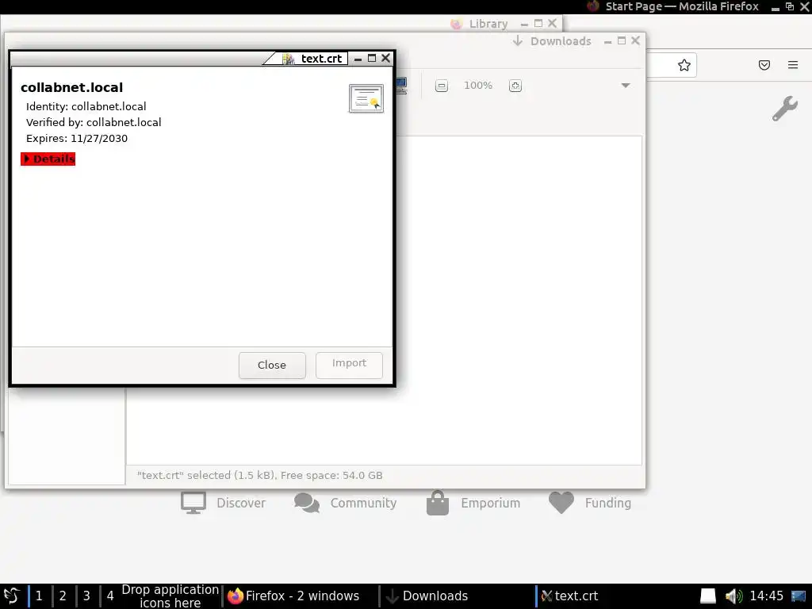The image size is (812, 609).
Task: Switch to workspace 3 in the taskbar
Action: point(86,596)
